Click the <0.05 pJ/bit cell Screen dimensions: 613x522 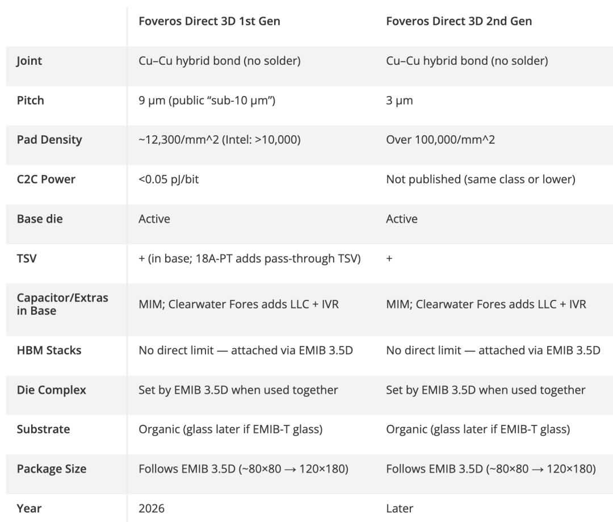coord(169,179)
